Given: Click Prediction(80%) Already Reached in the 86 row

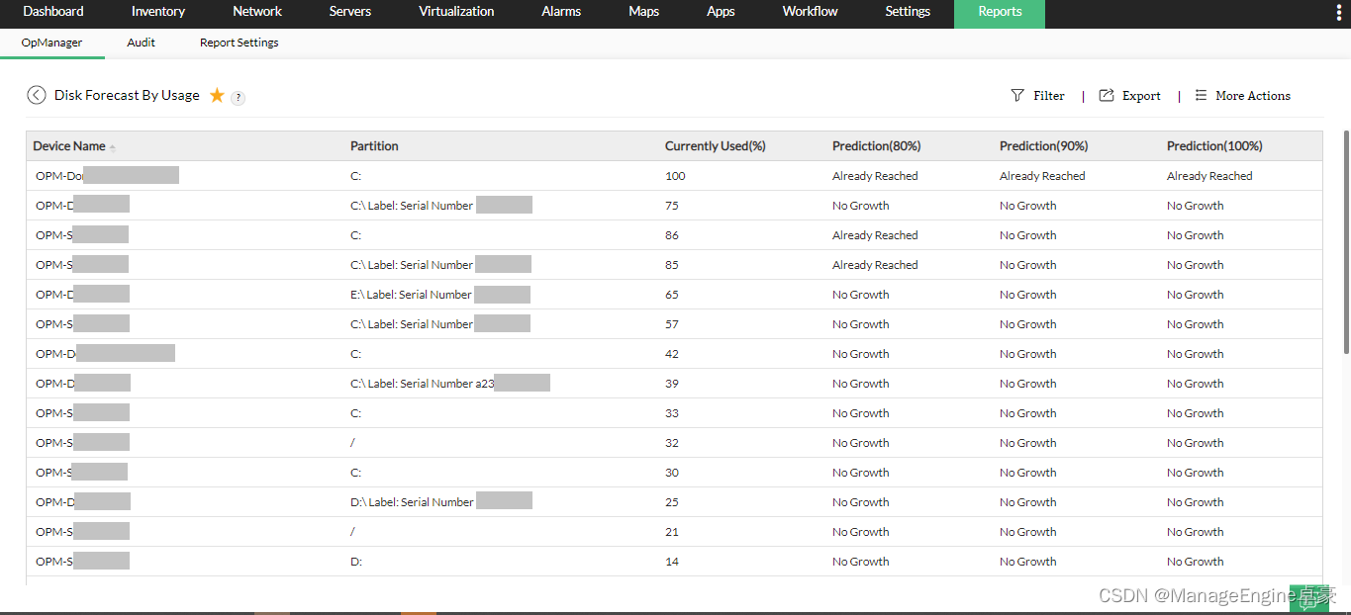Looking at the screenshot, I should click(875, 235).
